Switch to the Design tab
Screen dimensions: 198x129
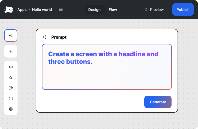pos(94,10)
